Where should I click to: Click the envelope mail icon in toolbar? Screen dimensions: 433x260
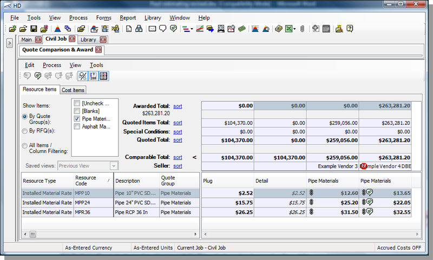click(x=153, y=29)
